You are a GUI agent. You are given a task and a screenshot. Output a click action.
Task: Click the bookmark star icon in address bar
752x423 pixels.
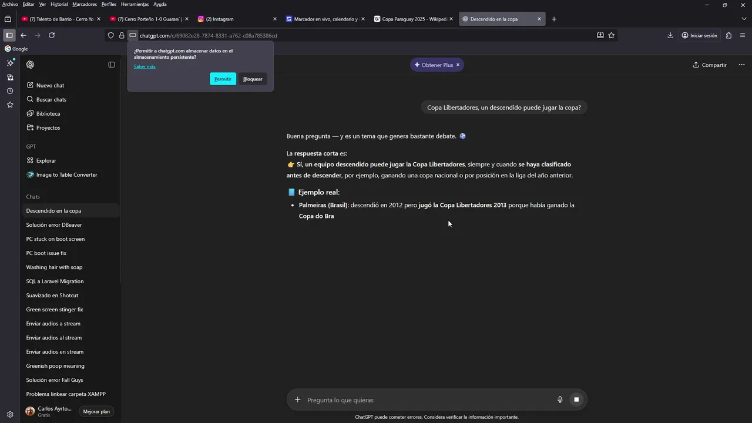tap(612, 35)
